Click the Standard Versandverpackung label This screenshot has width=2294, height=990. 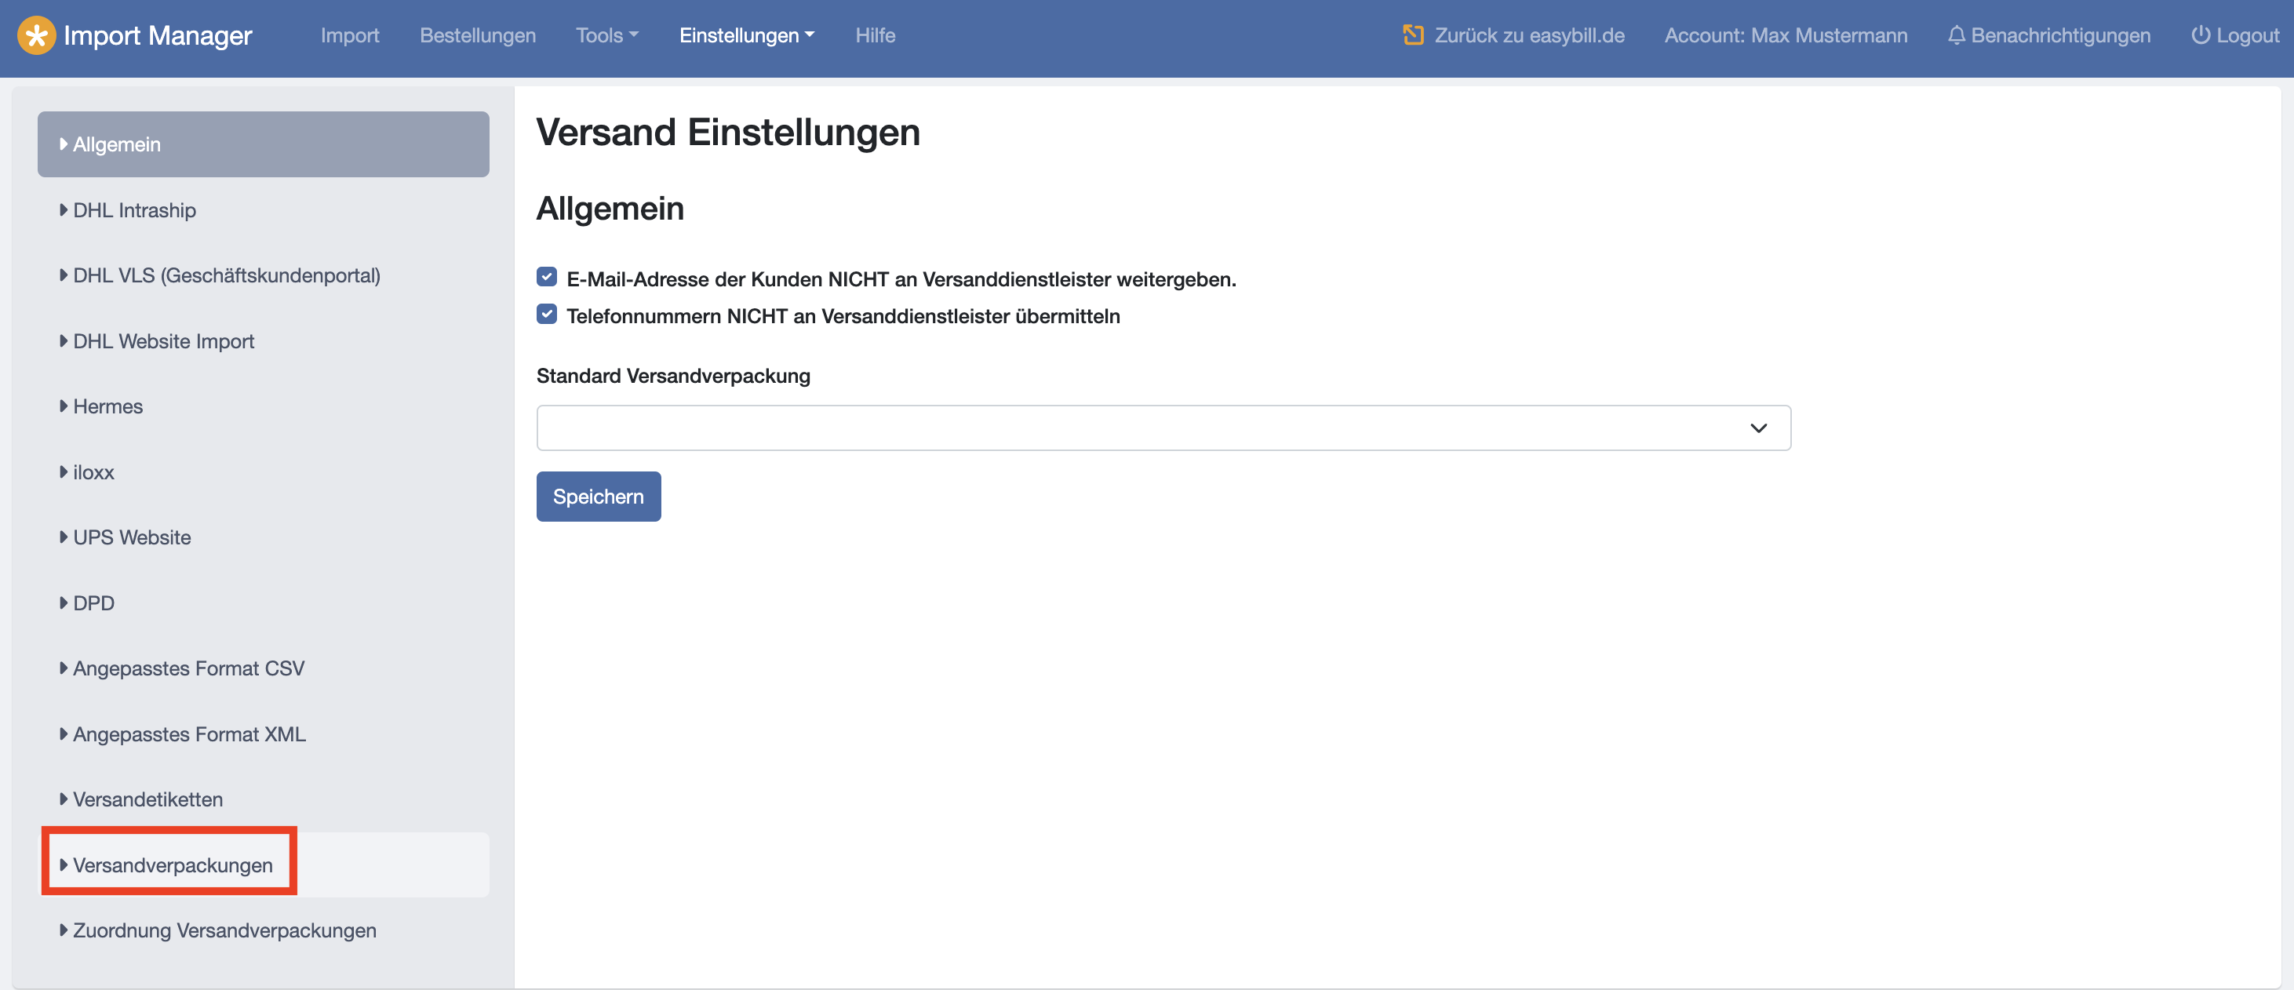click(673, 376)
